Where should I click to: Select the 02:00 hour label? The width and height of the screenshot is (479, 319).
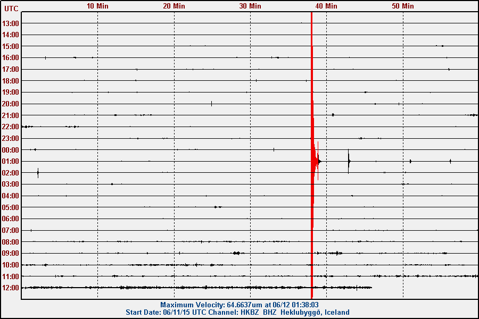[x=11, y=173]
